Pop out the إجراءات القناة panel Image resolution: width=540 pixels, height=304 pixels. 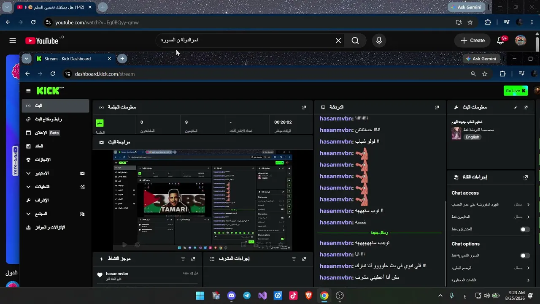pyautogui.click(x=526, y=177)
